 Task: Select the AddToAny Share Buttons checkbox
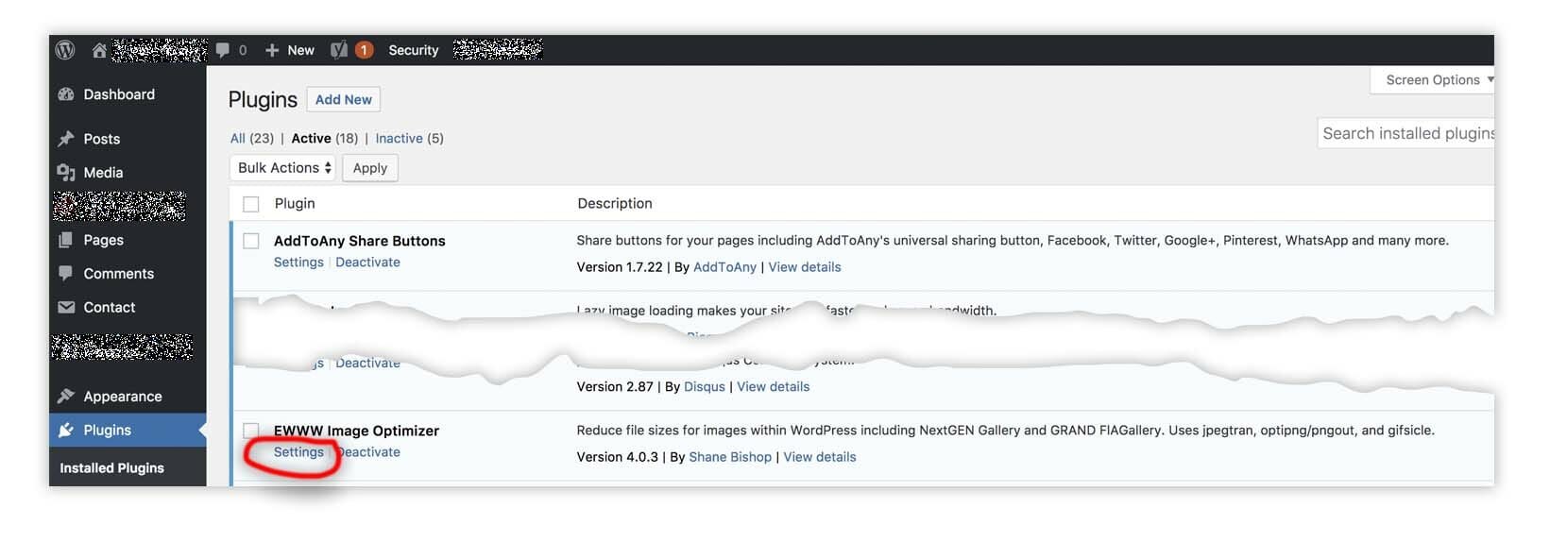(x=250, y=241)
